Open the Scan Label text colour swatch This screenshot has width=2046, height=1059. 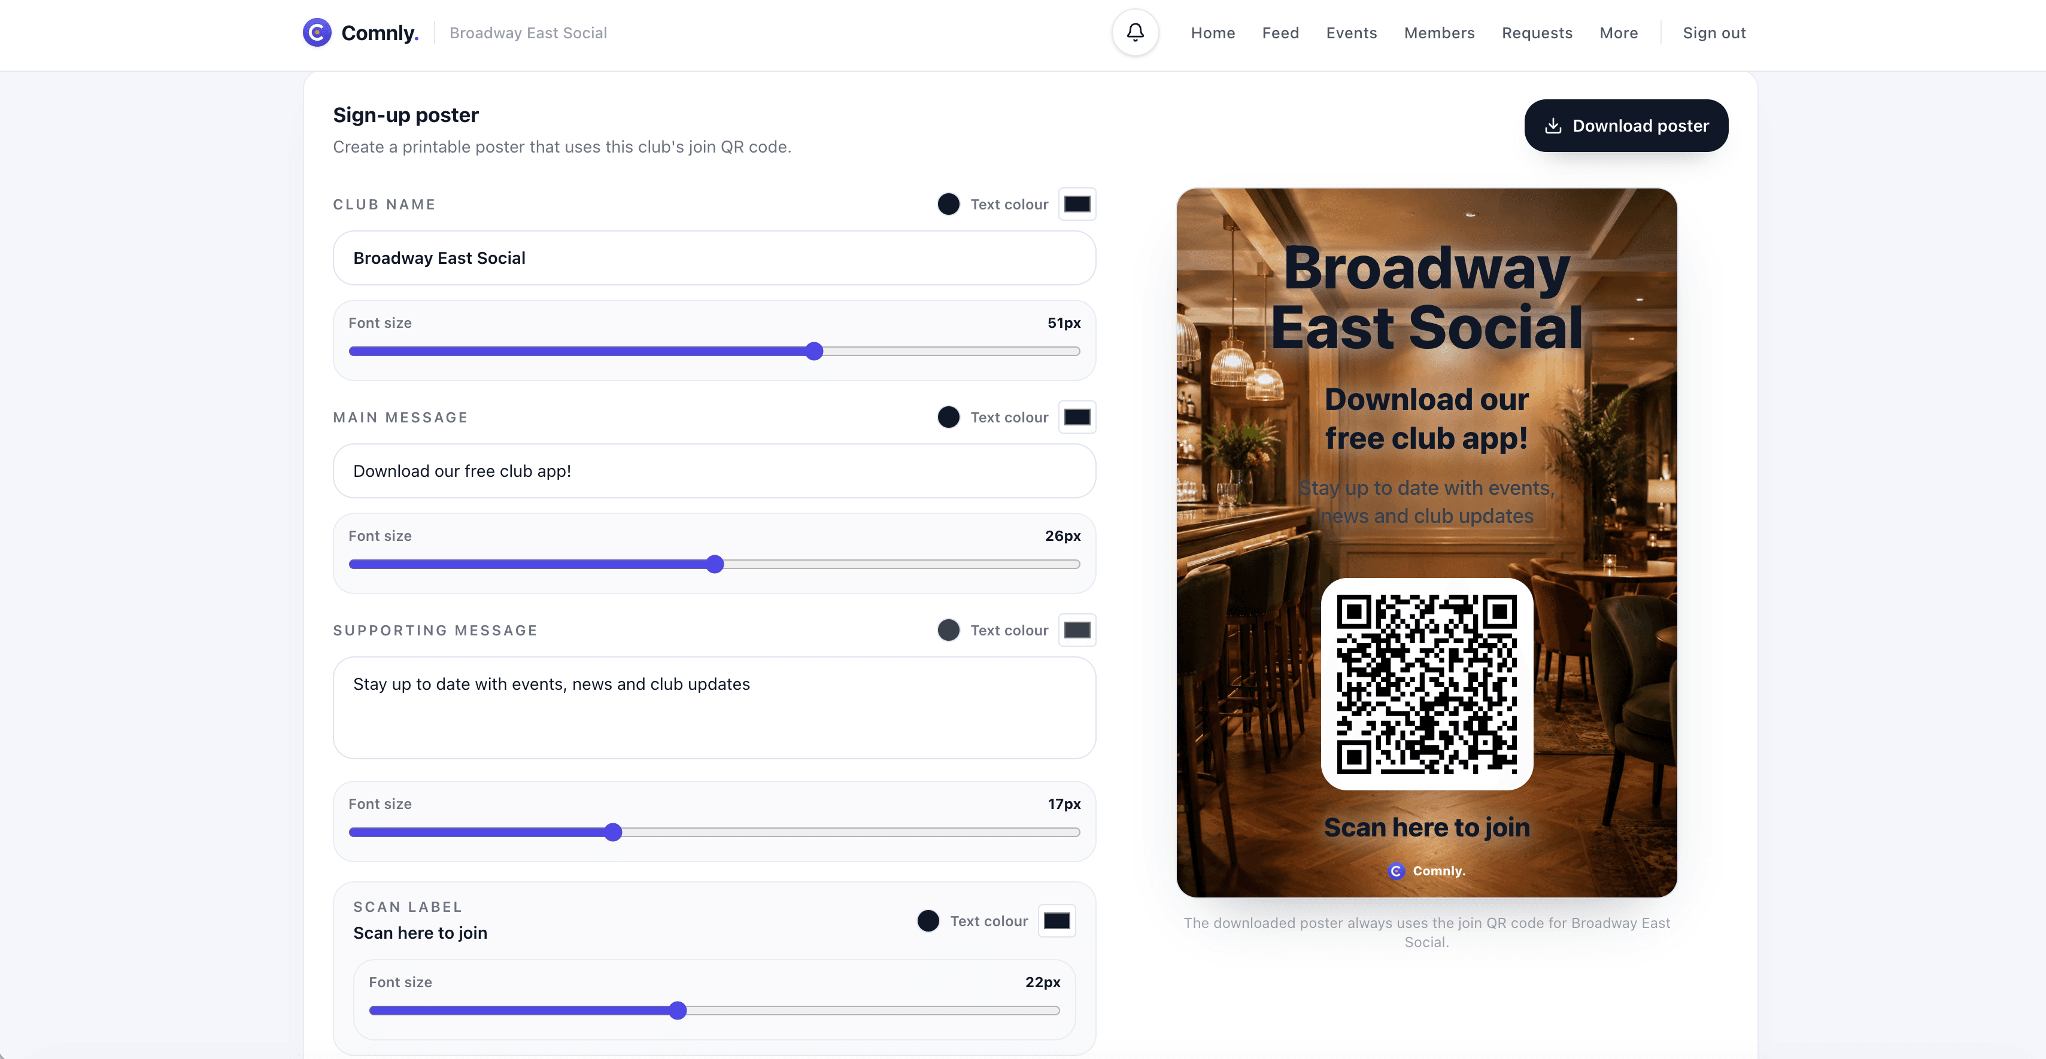click(1057, 921)
